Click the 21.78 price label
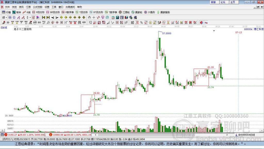Viewport: 264px width, 149px height. [96, 115]
